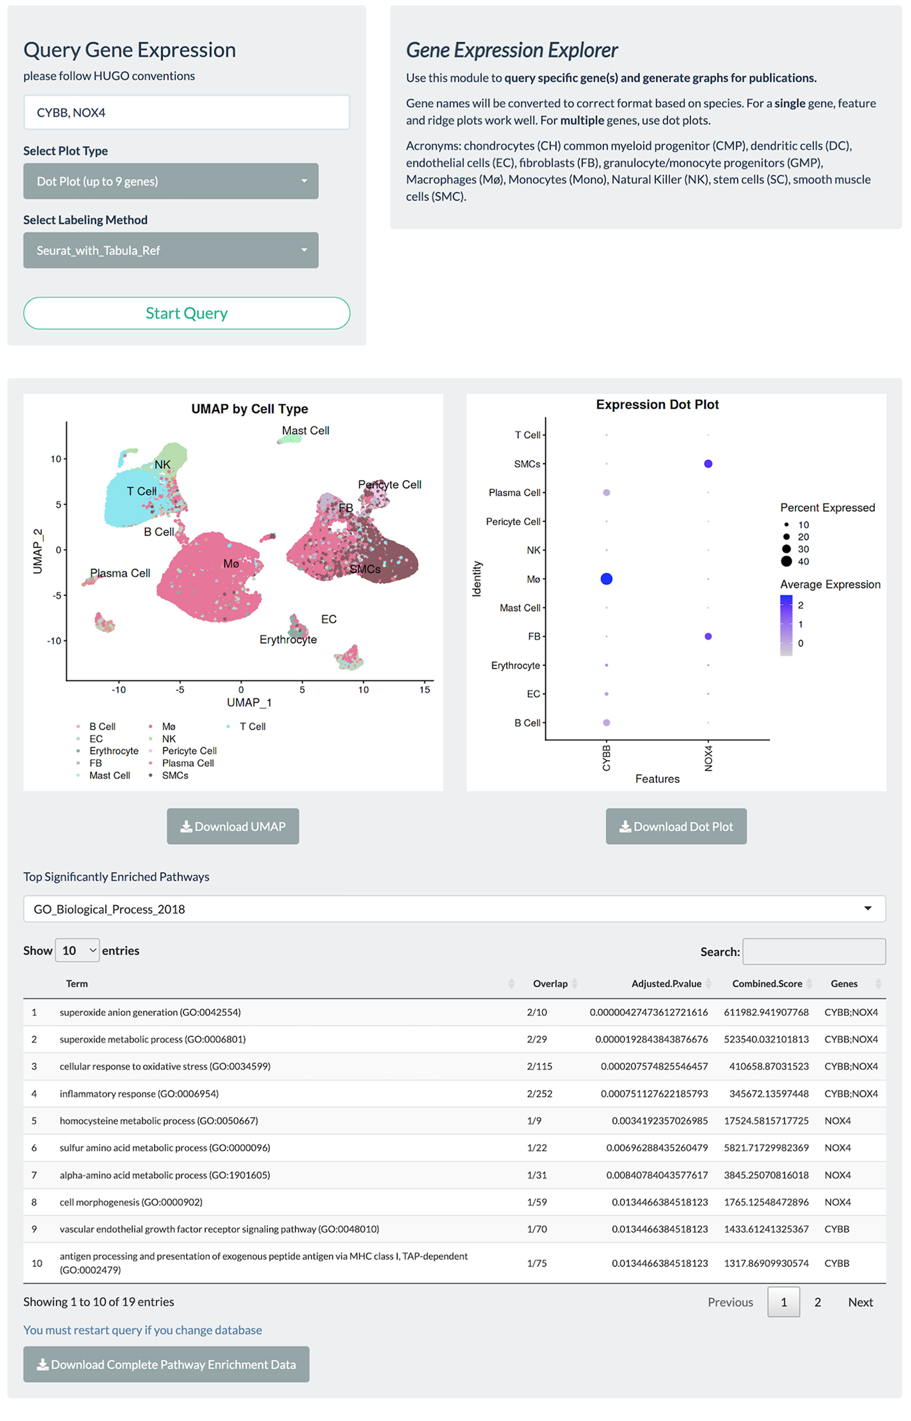This screenshot has height=1421, width=911.
Task: Click Next in table pagination
Action: coord(860,1301)
